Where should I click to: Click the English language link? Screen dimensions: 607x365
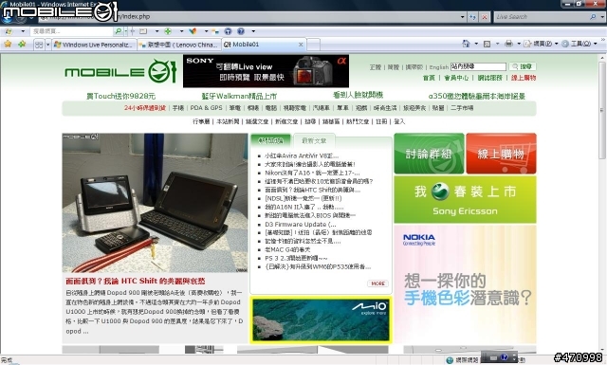click(x=438, y=67)
